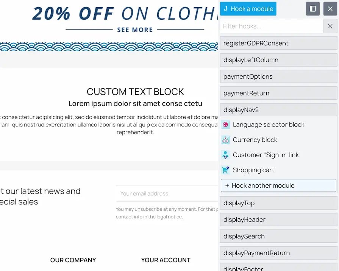Expand the displaySearch hook
The image size is (339, 271).
pos(278,236)
